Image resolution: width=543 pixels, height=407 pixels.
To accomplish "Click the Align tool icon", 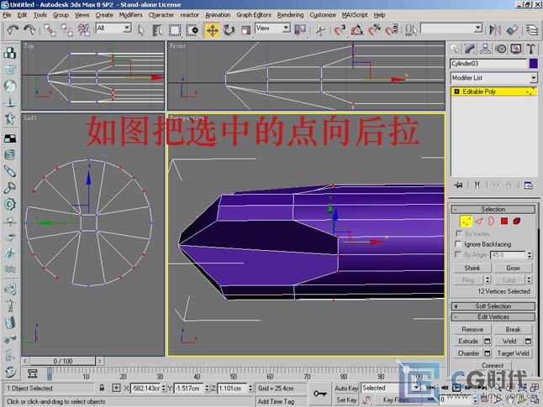I will [x=512, y=30].
